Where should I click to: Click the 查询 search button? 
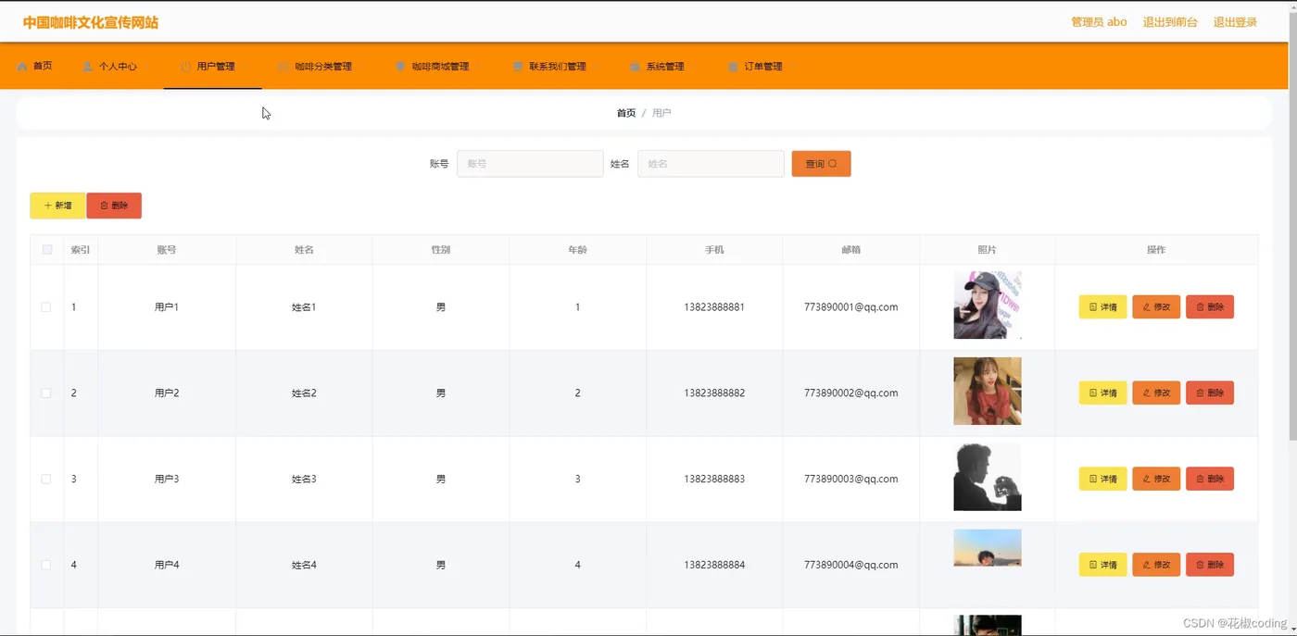tap(821, 164)
